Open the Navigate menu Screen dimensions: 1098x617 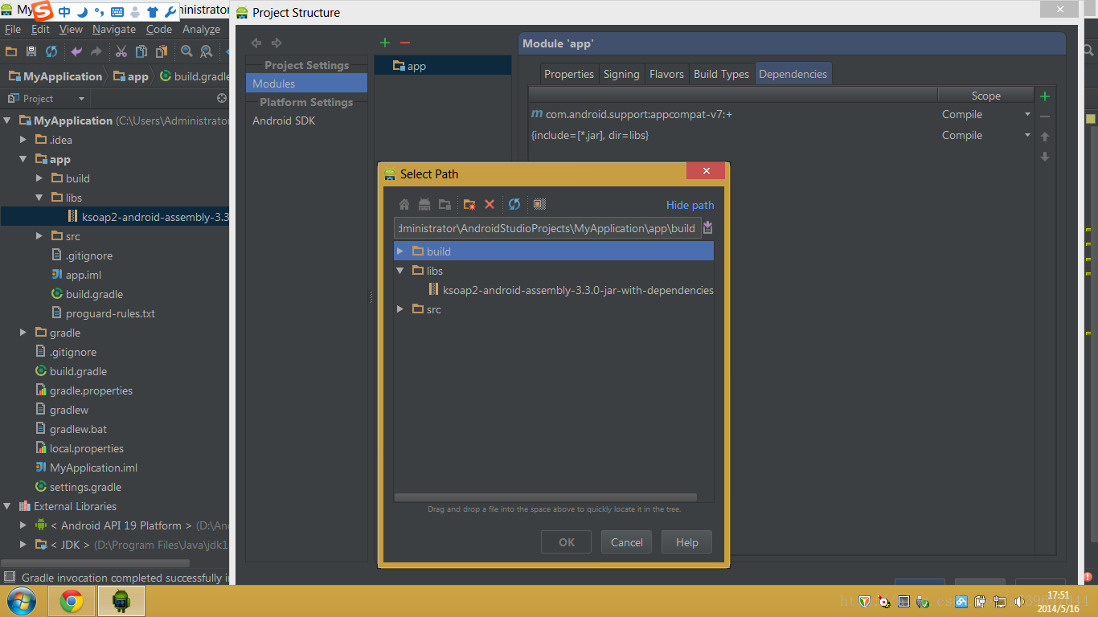[x=114, y=29]
